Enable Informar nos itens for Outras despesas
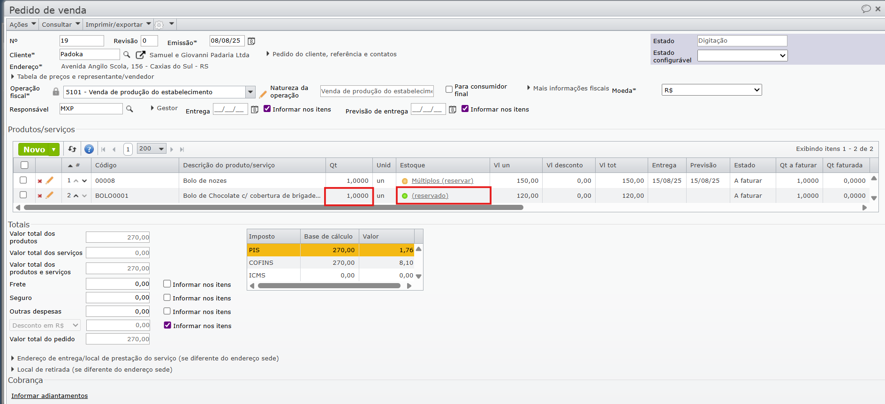Viewport: 885px width, 404px height. [x=167, y=311]
